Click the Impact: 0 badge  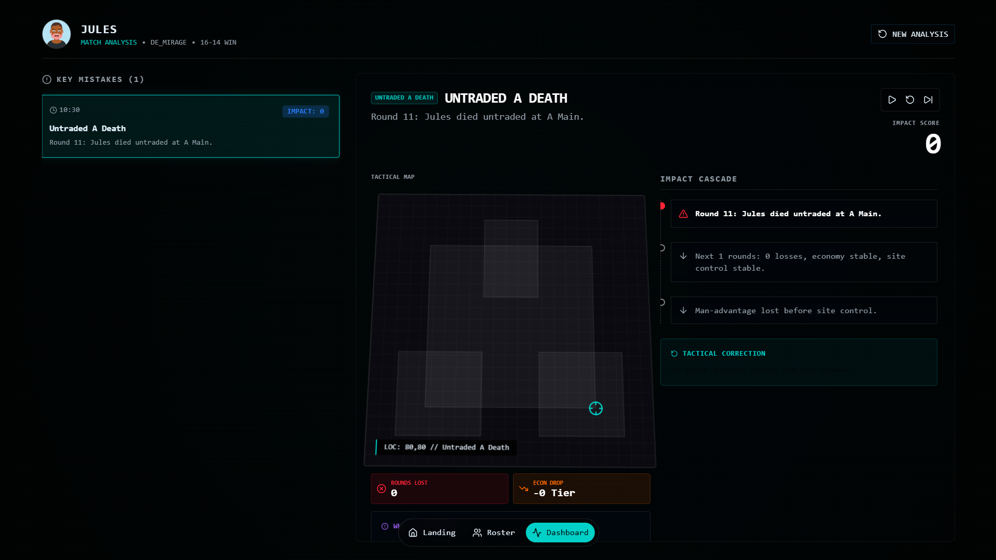[x=305, y=111]
